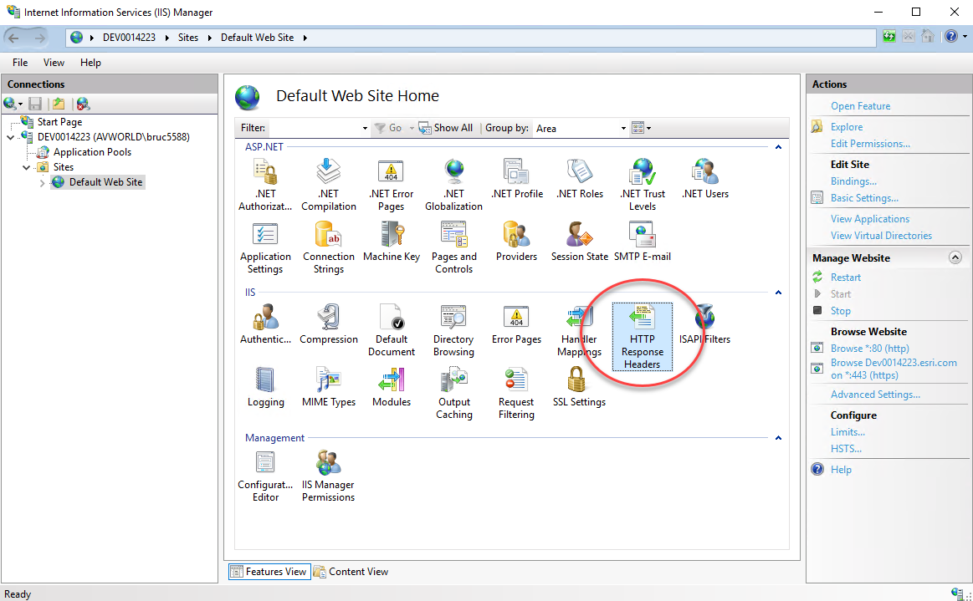
Task: Open the Logging feature
Action: click(265, 387)
